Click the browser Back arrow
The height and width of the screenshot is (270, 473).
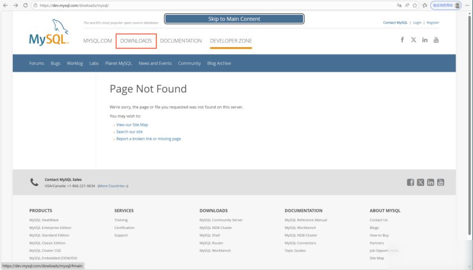click(6, 6)
